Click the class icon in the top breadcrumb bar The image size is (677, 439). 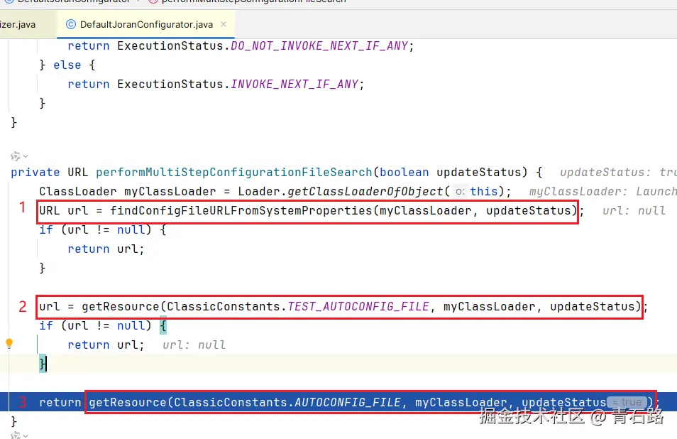click(x=10, y=1)
